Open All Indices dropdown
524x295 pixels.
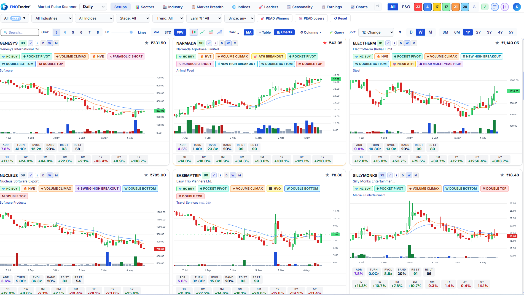[94, 18]
